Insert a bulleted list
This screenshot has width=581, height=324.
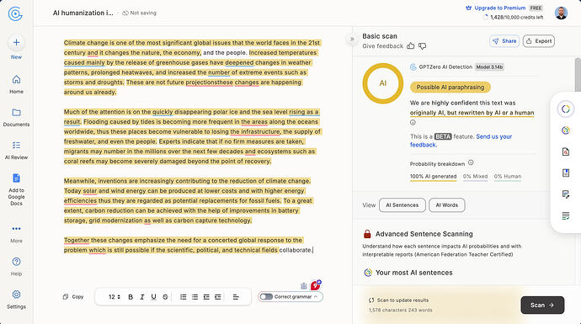tap(195, 297)
